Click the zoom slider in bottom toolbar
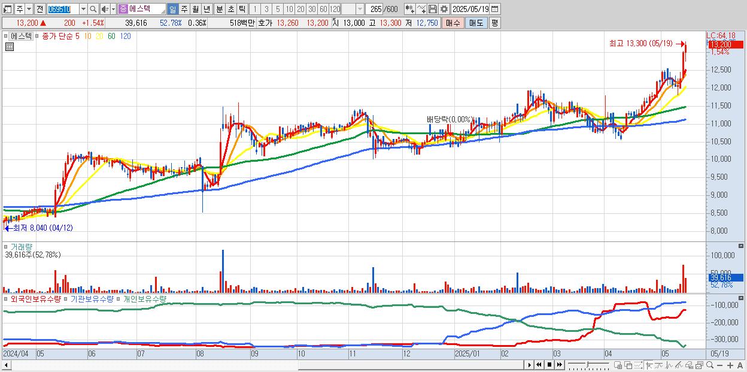This screenshot has height=372, width=747. [588, 365]
